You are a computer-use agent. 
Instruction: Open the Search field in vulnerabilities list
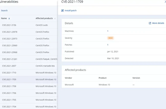click(4, 10)
